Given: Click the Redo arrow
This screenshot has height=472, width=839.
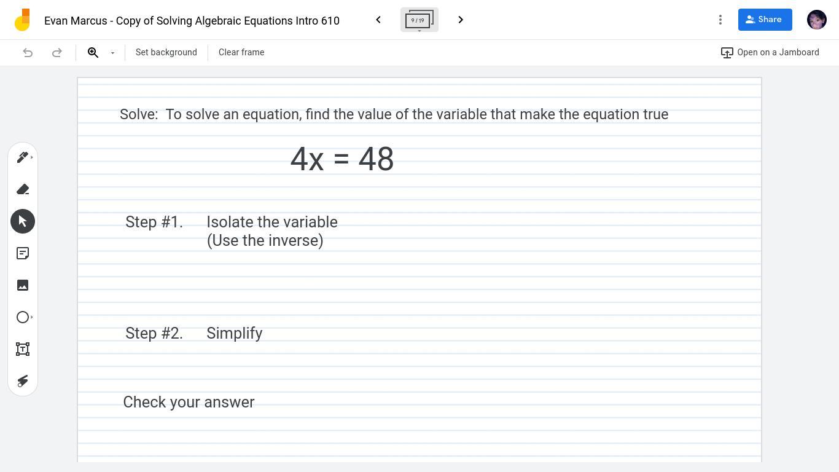Looking at the screenshot, I should 57,52.
